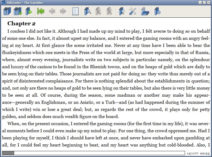Maximize the FBReader window
212x157 pixels.
click(x=204, y=2)
